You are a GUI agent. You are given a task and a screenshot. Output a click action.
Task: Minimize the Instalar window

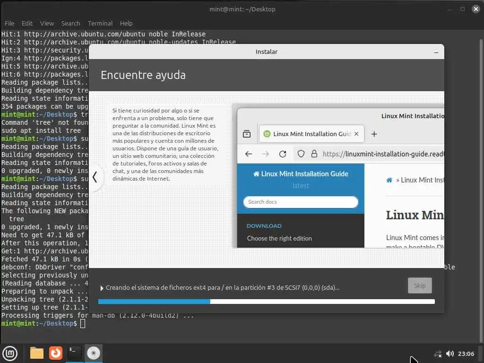click(436, 52)
